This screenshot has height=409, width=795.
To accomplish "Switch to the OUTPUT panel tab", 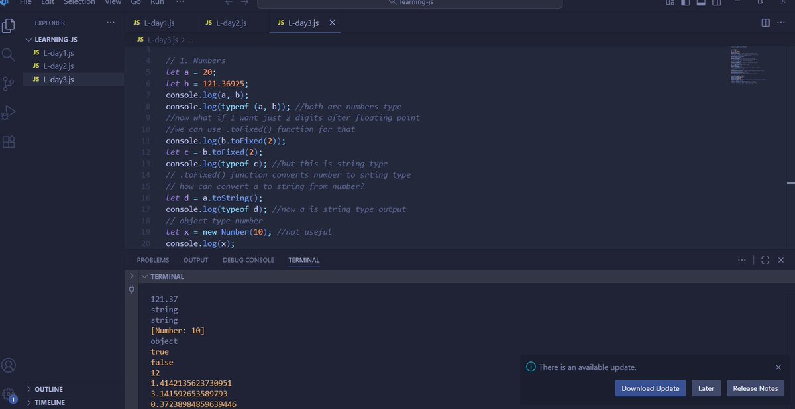I will pos(195,260).
